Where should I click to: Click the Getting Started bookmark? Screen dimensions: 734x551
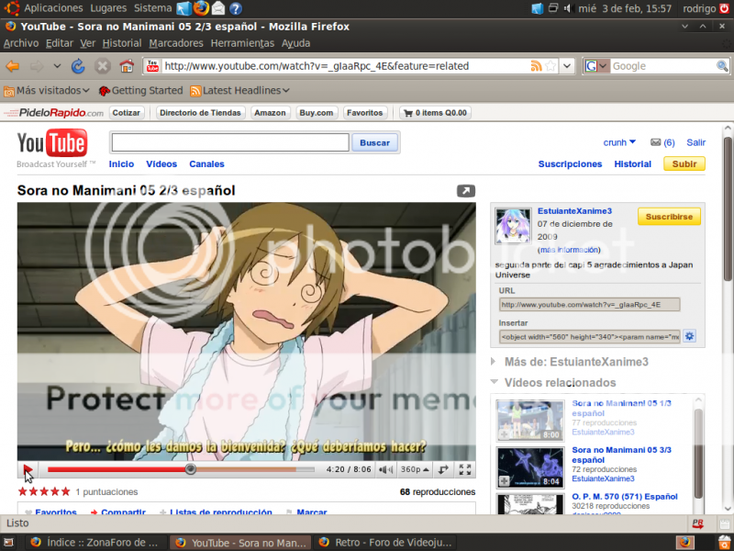pyautogui.click(x=141, y=90)
